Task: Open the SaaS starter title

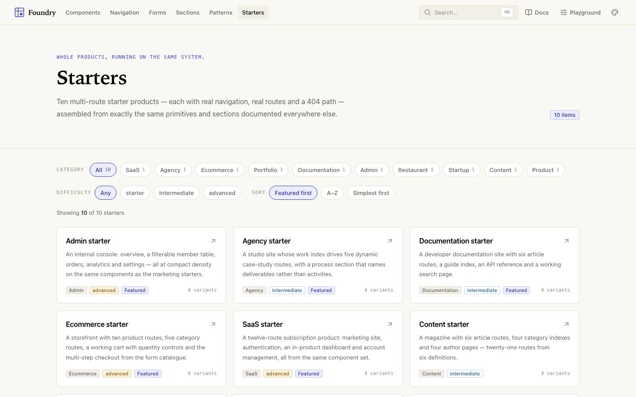Action: pyautogui.click(x=262, y=324)
